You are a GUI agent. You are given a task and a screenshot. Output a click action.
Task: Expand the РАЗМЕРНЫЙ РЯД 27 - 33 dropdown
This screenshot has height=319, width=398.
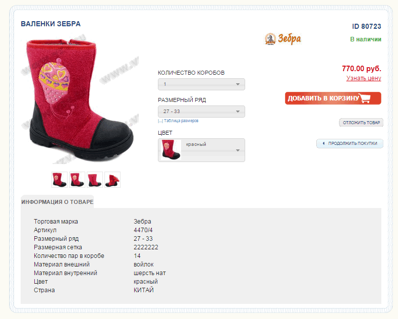[x=201, y=112]
